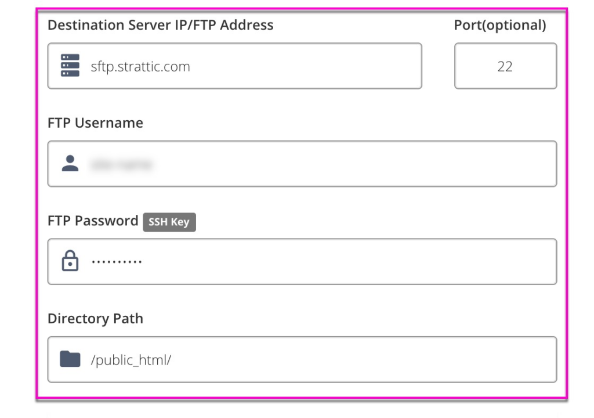Click the padlock icon
Viewport: 594px width, 418px height.
click(x=70, y=261)
